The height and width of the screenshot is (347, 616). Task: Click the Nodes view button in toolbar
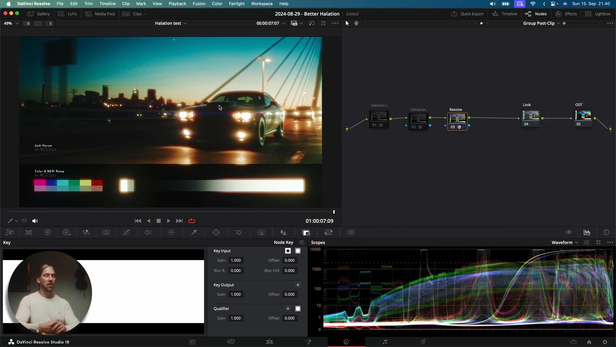(537, 13)
